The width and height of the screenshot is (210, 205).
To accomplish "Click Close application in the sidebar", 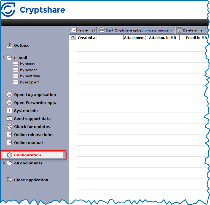I will point(31,180).
